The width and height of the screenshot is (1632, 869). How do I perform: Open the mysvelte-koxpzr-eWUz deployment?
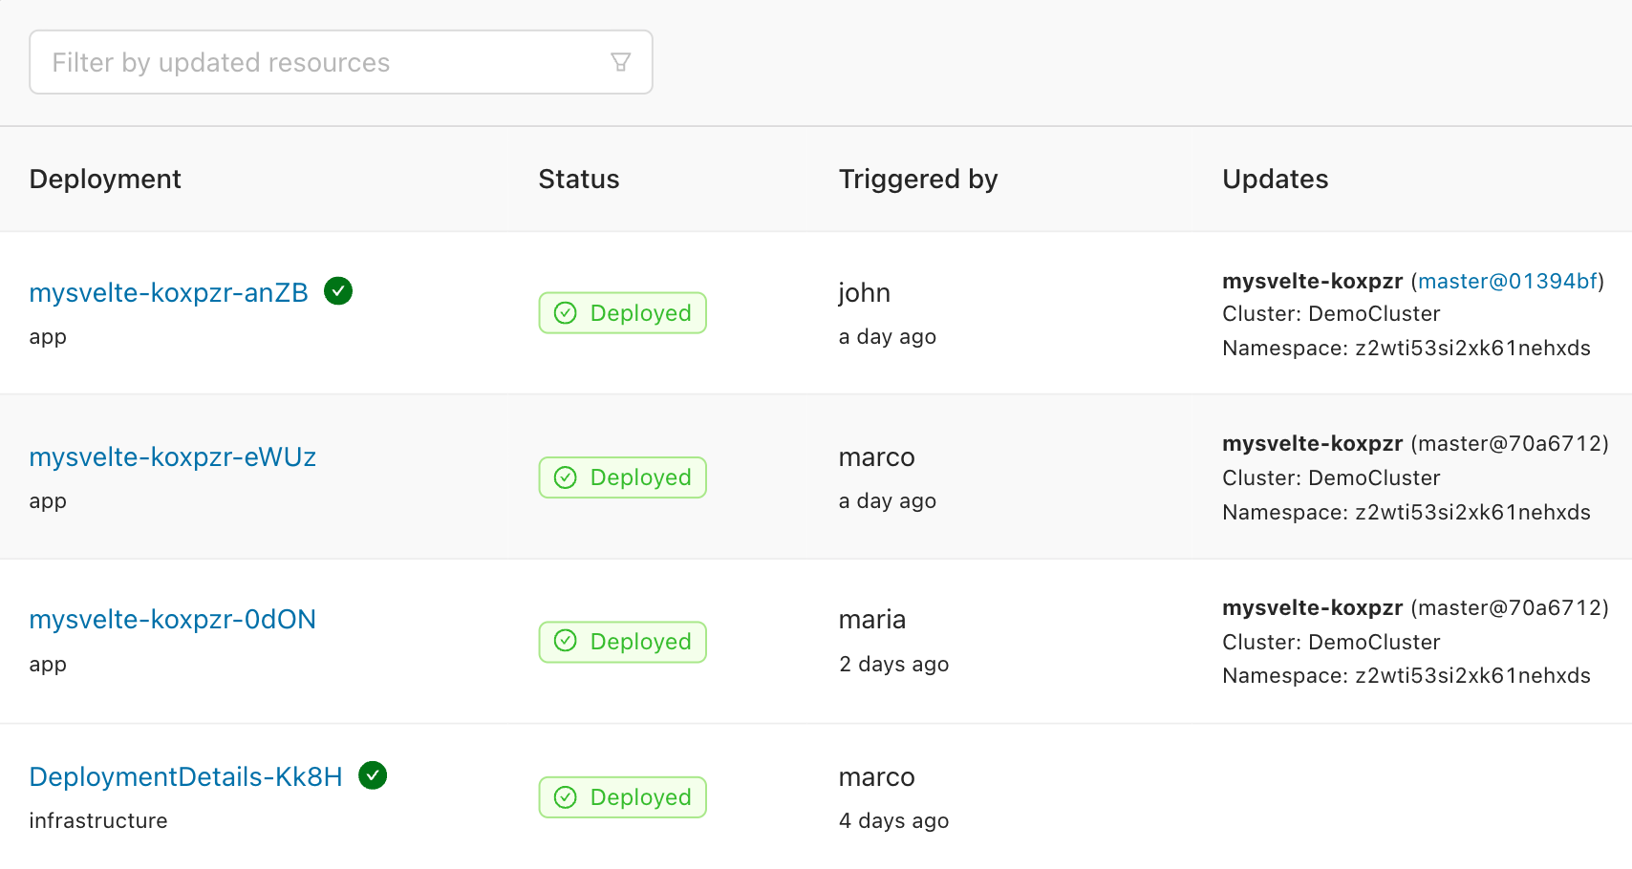click(173, 456)
